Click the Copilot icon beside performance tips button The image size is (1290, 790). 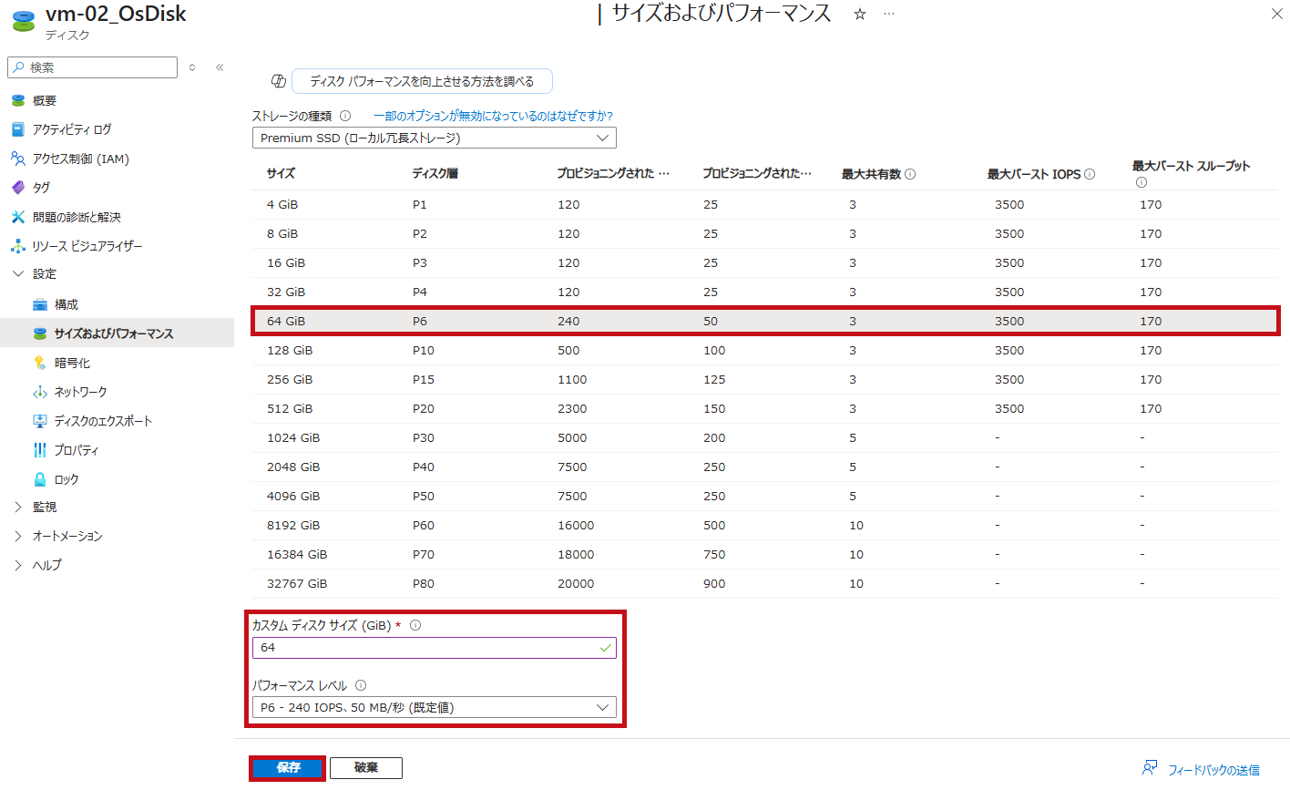(279, 81)
